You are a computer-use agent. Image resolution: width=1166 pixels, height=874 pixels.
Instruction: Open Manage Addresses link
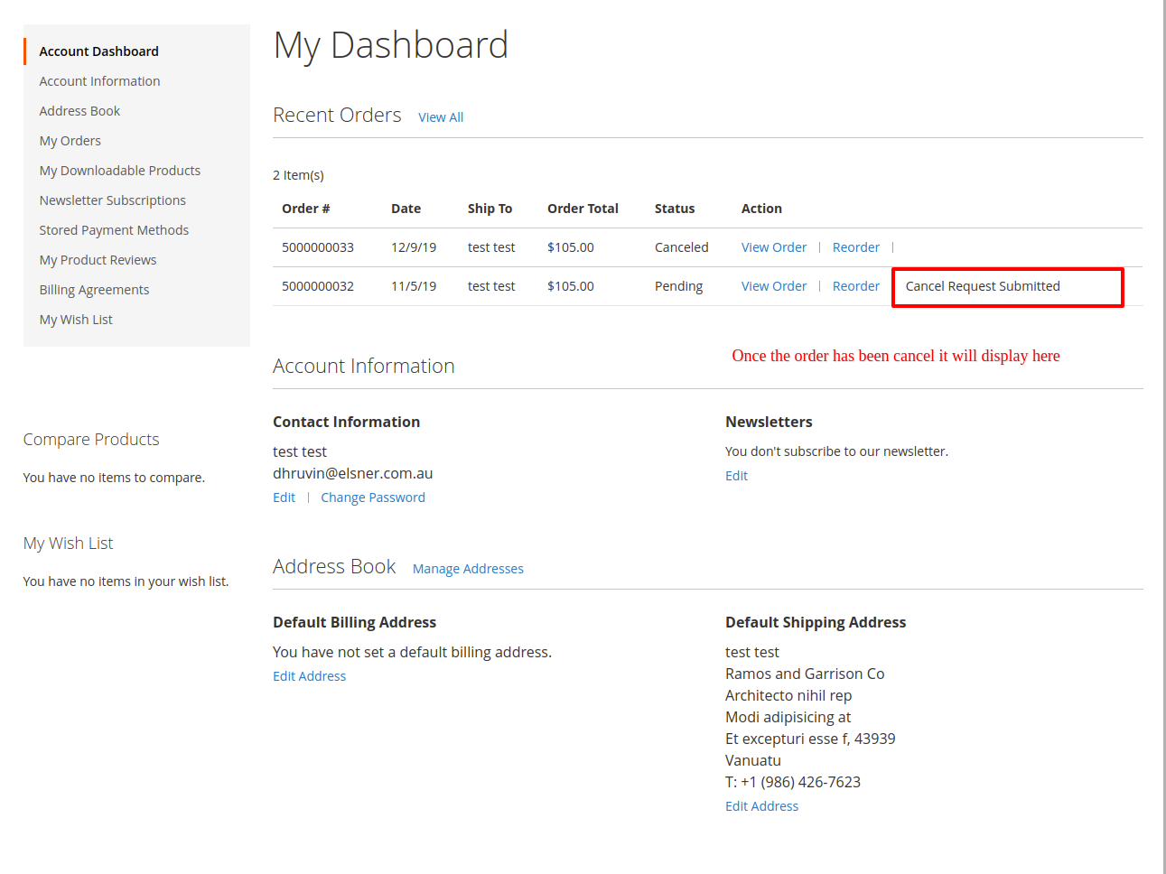point(468,569)
